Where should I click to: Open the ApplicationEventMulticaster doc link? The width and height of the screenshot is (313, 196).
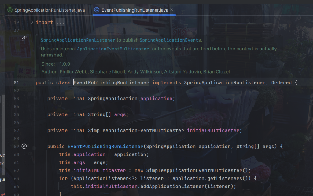[x=113, y=49]
